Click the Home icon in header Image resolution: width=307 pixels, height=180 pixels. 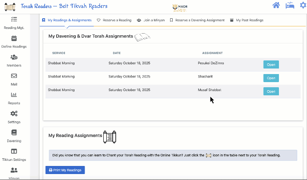(276, 6)
